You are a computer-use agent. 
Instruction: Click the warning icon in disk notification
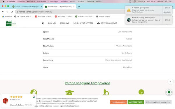pyautogui.click(x=129, y=10)
